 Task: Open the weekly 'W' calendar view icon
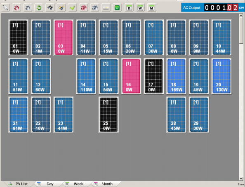pyautogui.click(x=140, y=8)
